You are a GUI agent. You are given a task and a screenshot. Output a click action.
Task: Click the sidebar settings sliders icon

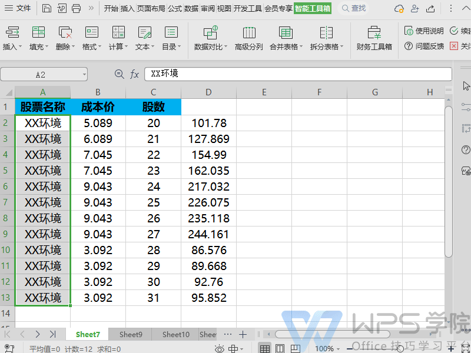tap(466, 106)
